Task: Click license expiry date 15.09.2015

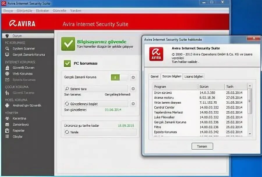Action: 126,126
